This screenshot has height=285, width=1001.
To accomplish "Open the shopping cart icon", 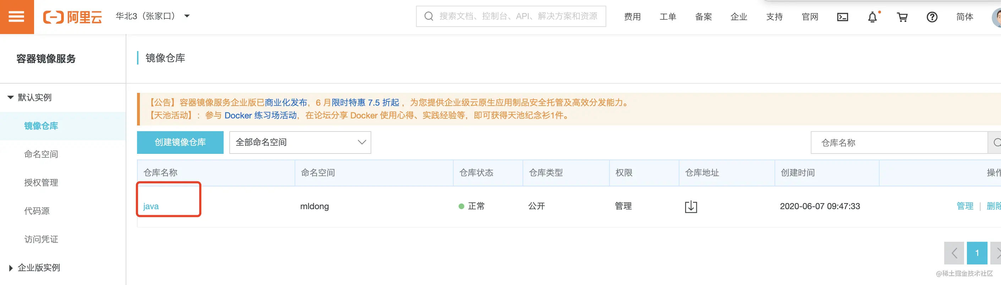I will click(902, 17).
